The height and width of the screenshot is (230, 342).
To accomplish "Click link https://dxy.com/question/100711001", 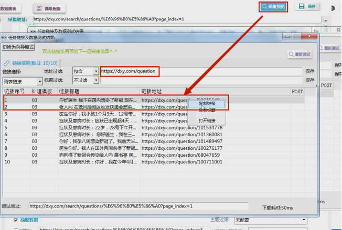I will pyautogui.click(x=182, y=162).
